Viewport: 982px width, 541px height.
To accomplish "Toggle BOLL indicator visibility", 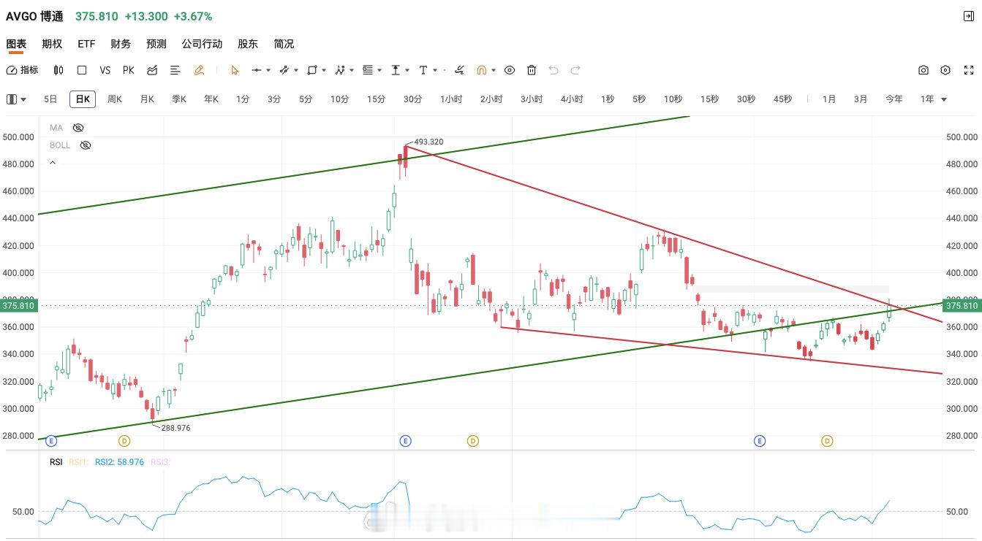I will pos(86,145).
